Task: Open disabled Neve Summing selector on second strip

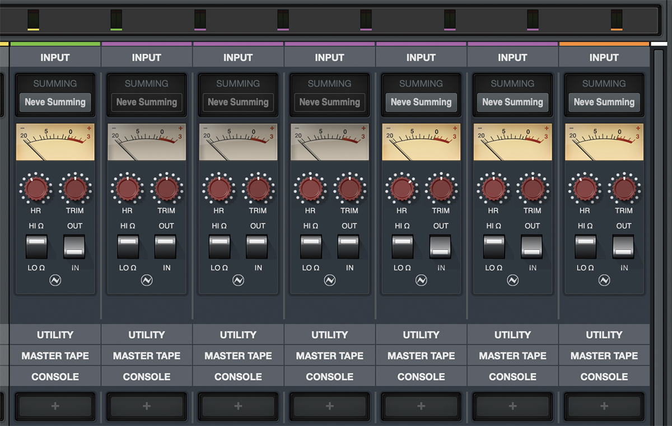Action: (147, 102)
